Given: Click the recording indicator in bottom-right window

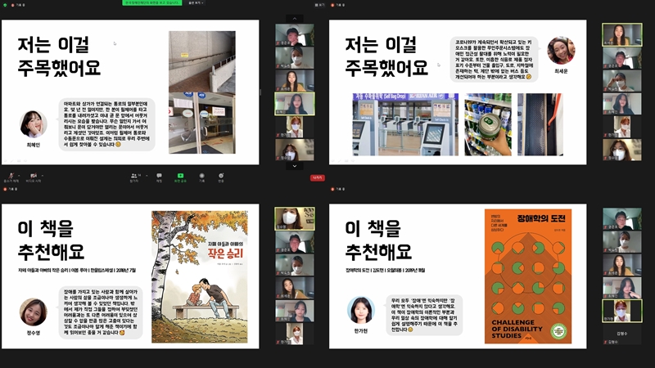Looking at the screenshot, I should pyautogui.click(x=338, y=189).
